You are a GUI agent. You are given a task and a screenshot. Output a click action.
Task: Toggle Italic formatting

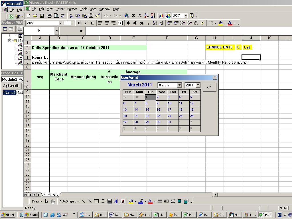86,23
